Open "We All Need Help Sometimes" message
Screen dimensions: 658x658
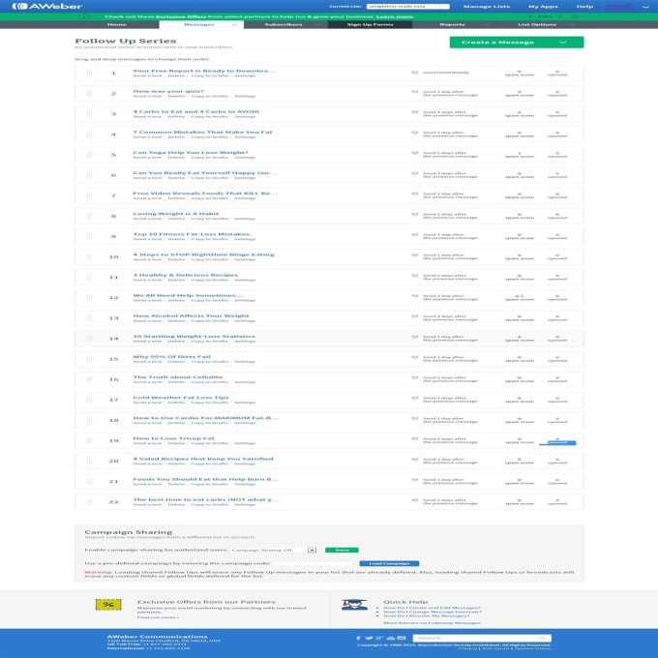pyautogui.click(x=188, y=295)
